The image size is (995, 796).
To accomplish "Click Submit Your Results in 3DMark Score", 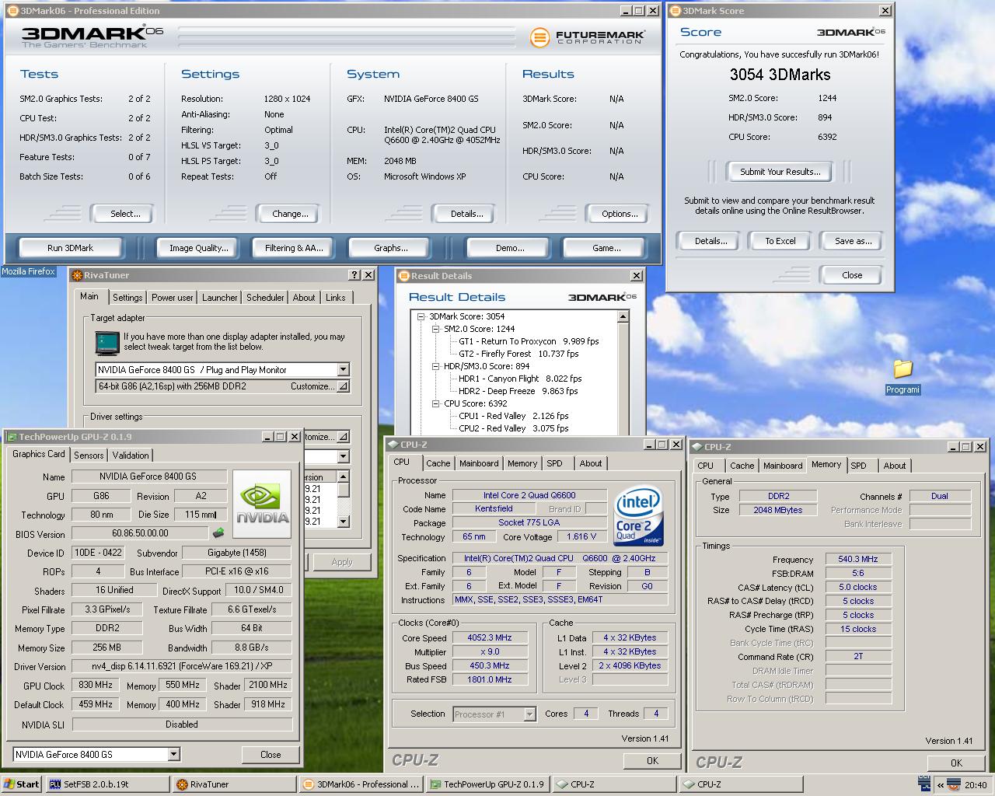I will 780,172.
